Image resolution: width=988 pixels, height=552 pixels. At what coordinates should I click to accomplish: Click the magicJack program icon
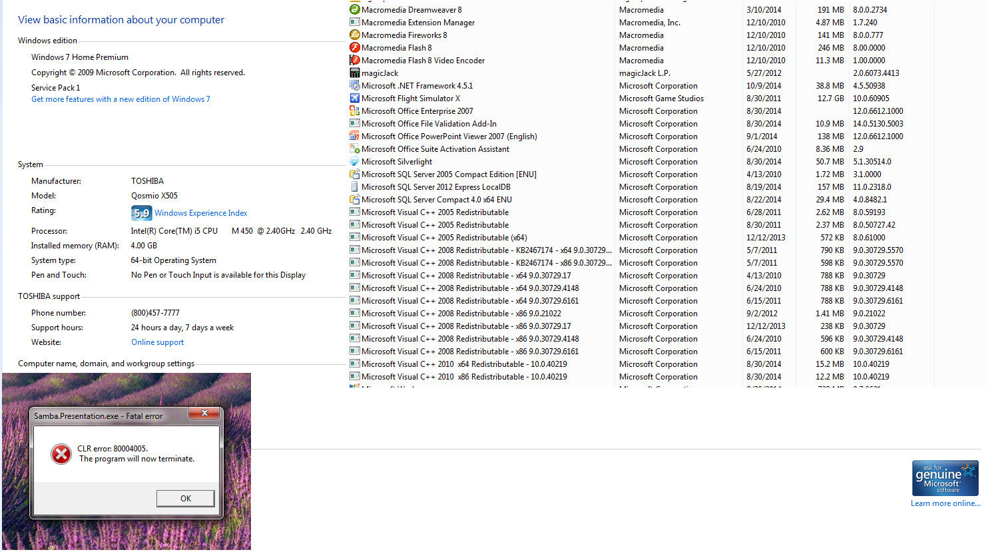[x=355, y=73]
